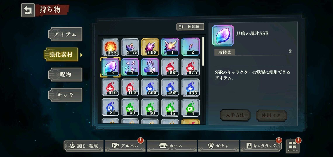
Task: Select the red flame item with 695
Action: 170,67
